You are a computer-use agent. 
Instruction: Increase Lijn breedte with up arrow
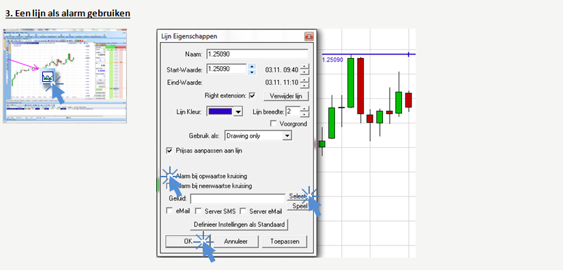pyautogui.click(x=304, y=109)
